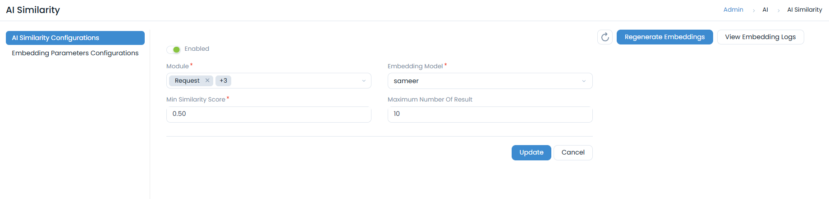Expand the Module dropdown arrow

click(364, 81)
